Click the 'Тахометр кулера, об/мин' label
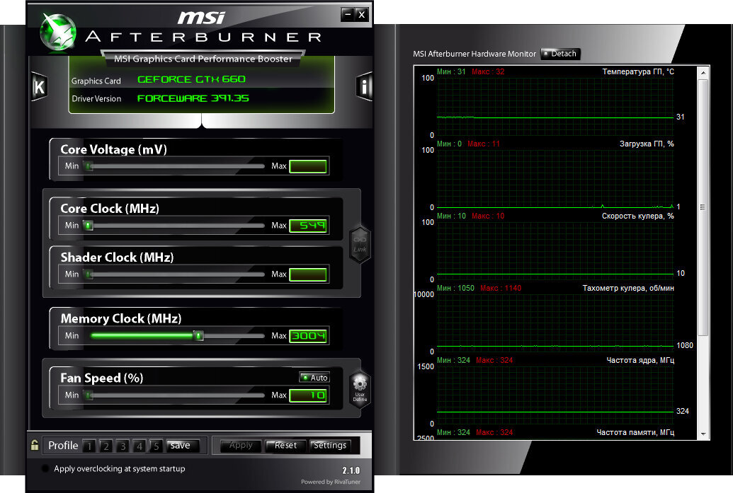The height and width of the screenshot is (493, 733). click(628, 288)
